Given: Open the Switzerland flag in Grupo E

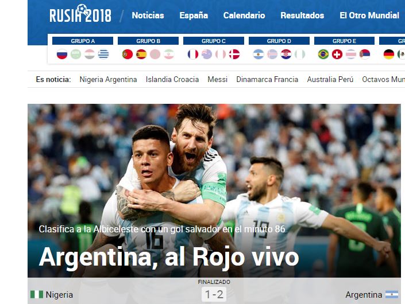Looking at the screenshot, I should click(x=337, y=54).
